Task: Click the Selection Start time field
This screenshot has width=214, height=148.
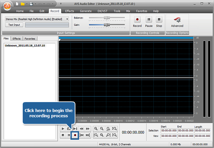Action: [x=169, y=130]
